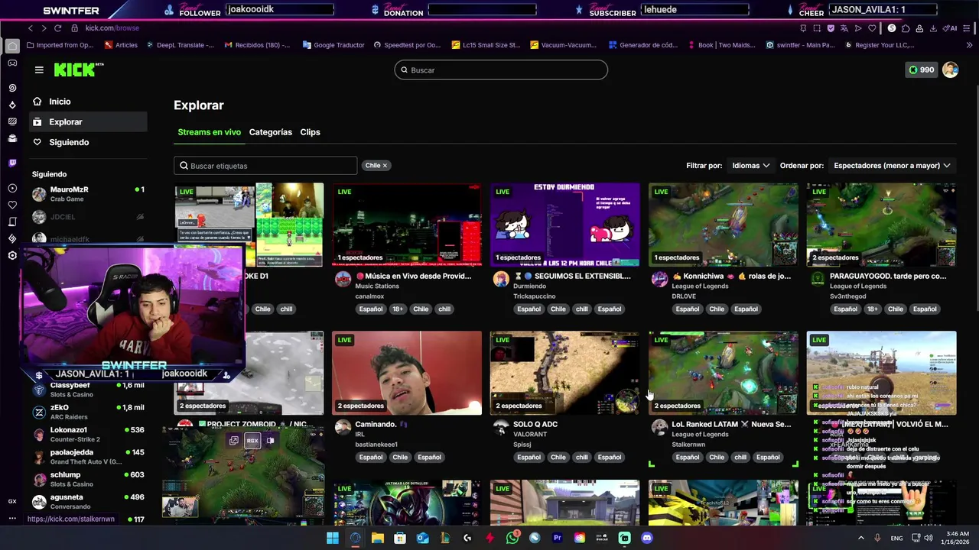The image size is (979, 550).
Task: Open volume control in system tray
Action: click(929, 538)
